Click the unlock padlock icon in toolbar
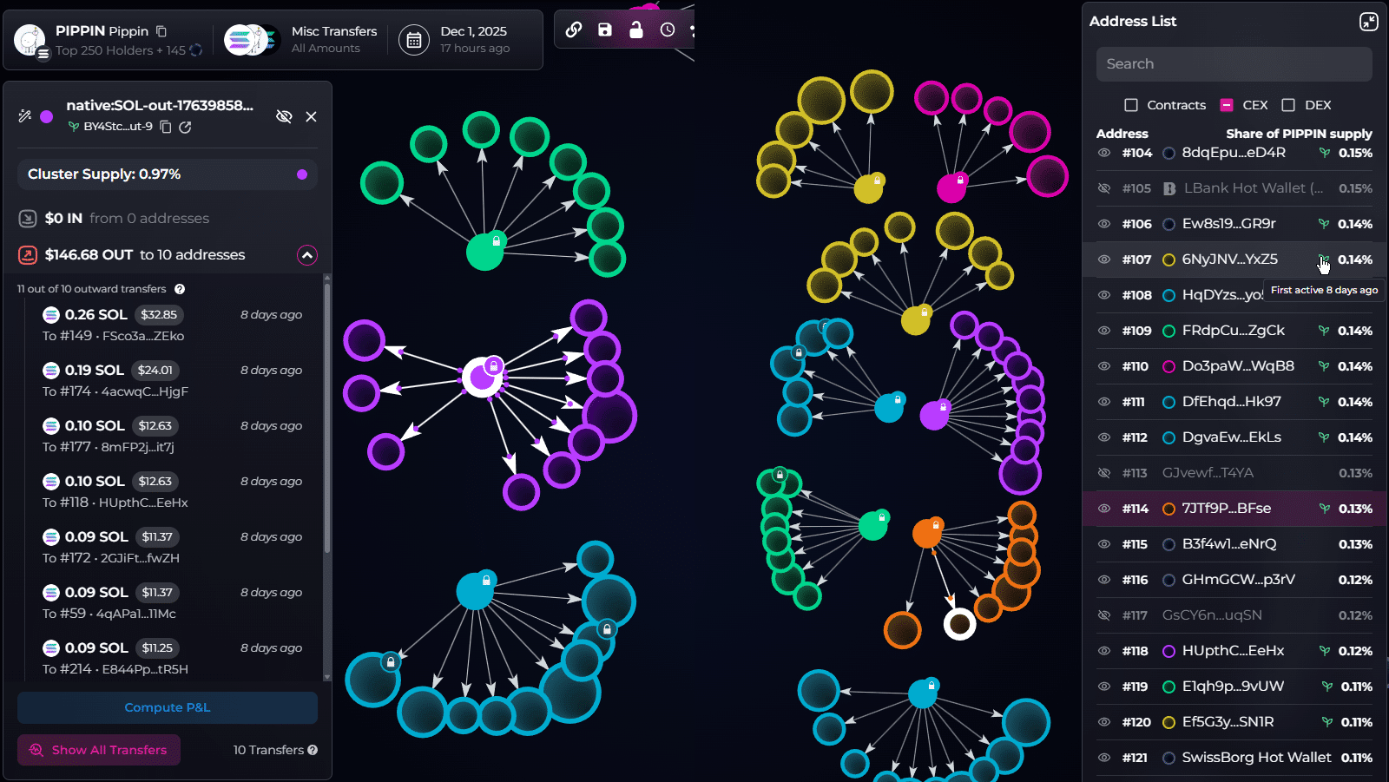The height and width of the screenshot is (782, 1389). tap(636, 30)
